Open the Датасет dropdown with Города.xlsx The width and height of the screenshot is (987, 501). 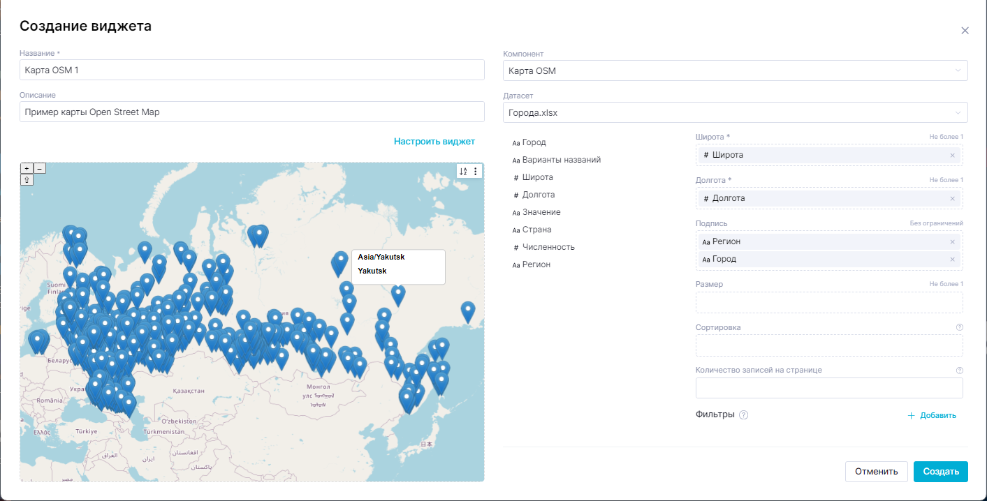pos(735,112)
